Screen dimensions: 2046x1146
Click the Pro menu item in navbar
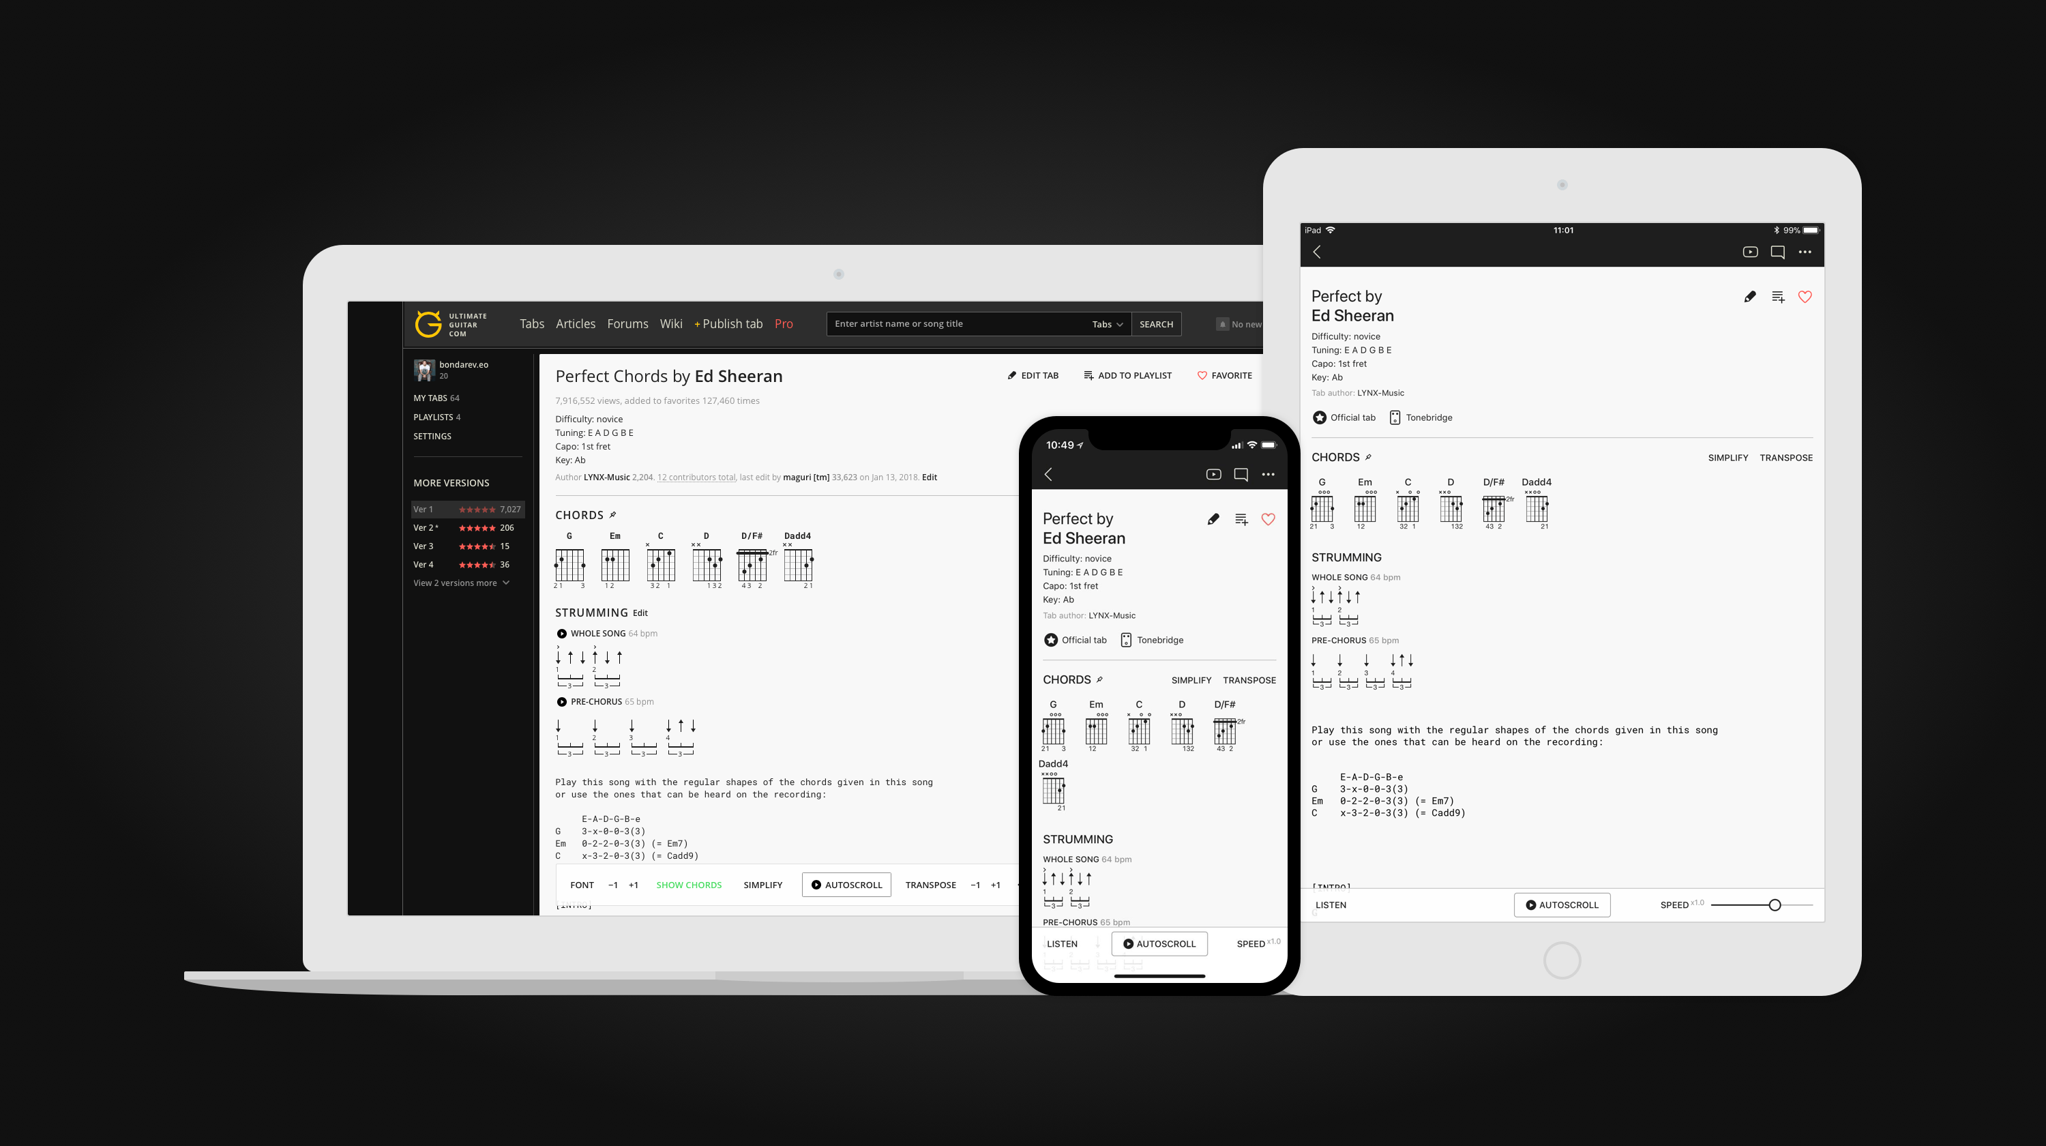pos(783,323)
